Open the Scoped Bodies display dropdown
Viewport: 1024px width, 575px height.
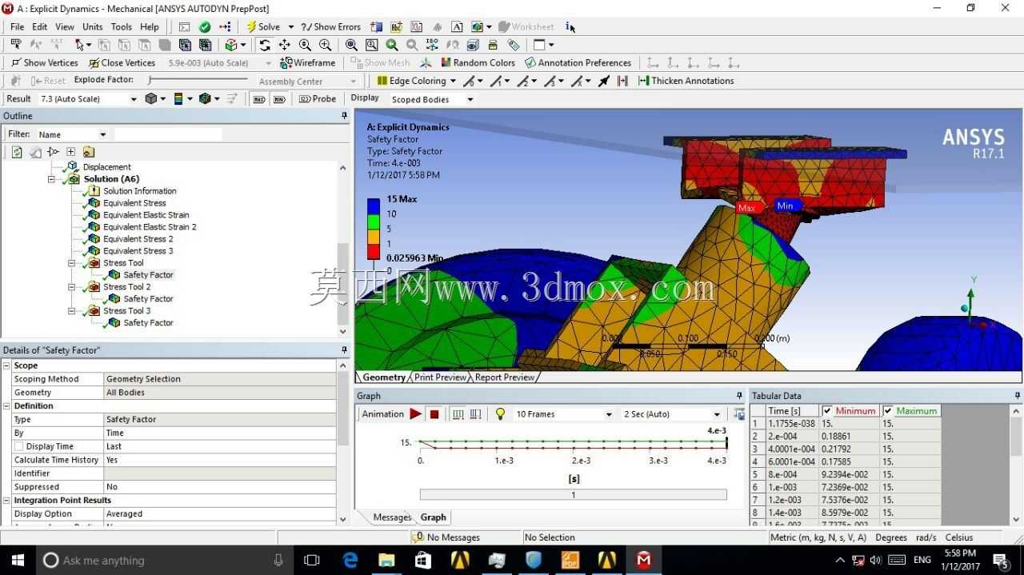coord(470,99)
